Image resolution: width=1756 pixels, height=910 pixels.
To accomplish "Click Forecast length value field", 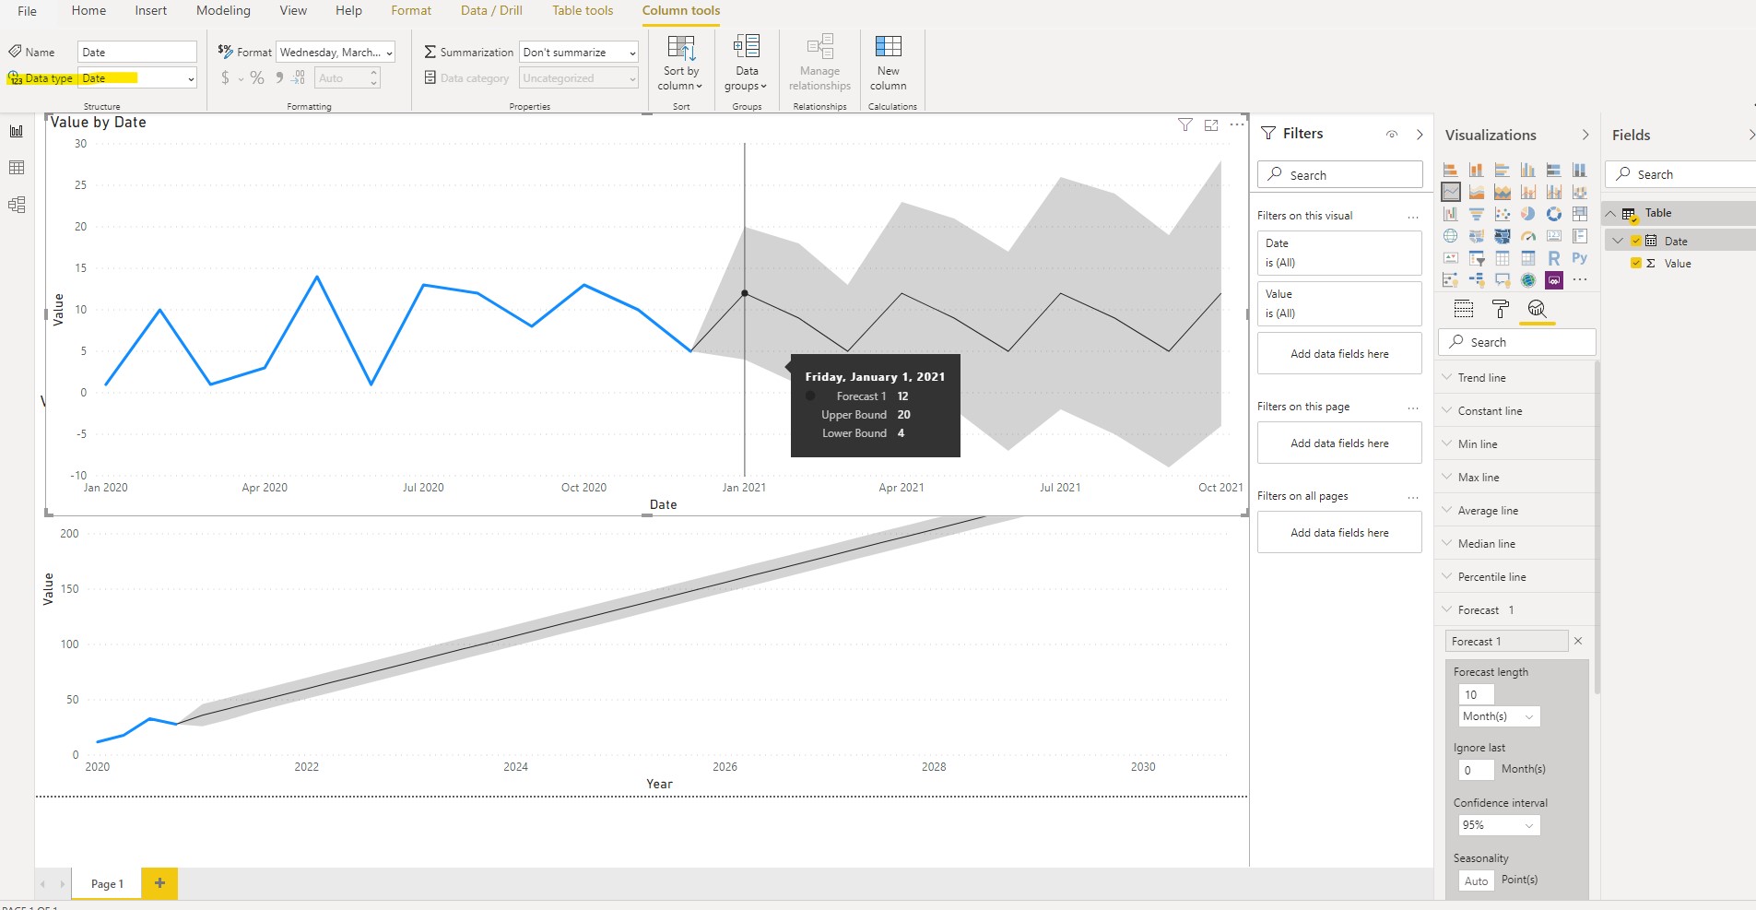I will [x=1476, y=695].
